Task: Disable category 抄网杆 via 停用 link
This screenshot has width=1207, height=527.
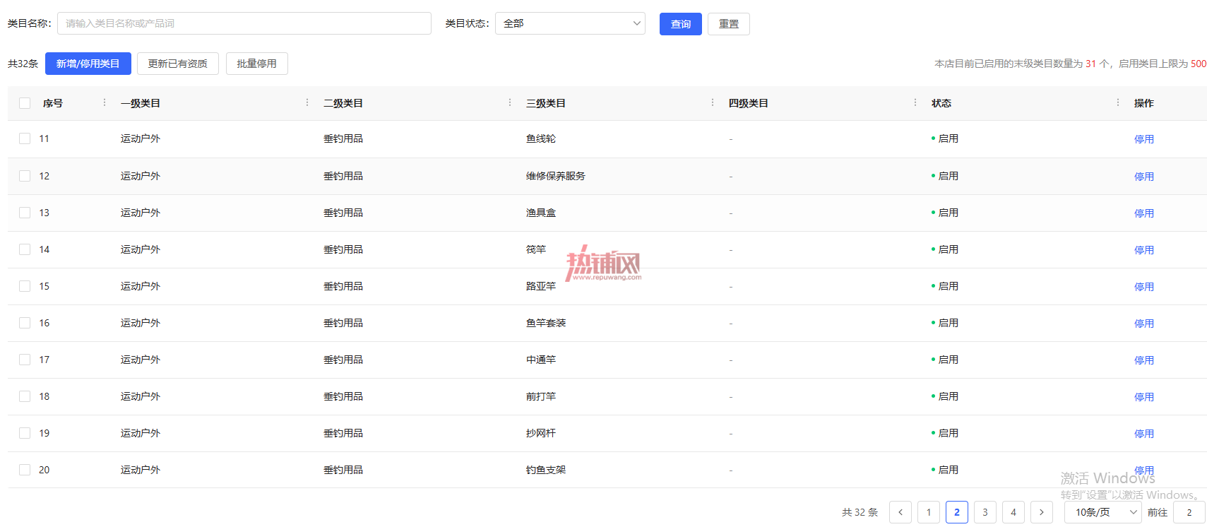Action: 1144,434
